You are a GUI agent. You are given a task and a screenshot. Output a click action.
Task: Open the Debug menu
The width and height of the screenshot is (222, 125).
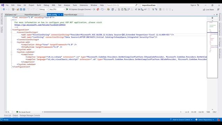pyautogui.click(x=46, y=5)
